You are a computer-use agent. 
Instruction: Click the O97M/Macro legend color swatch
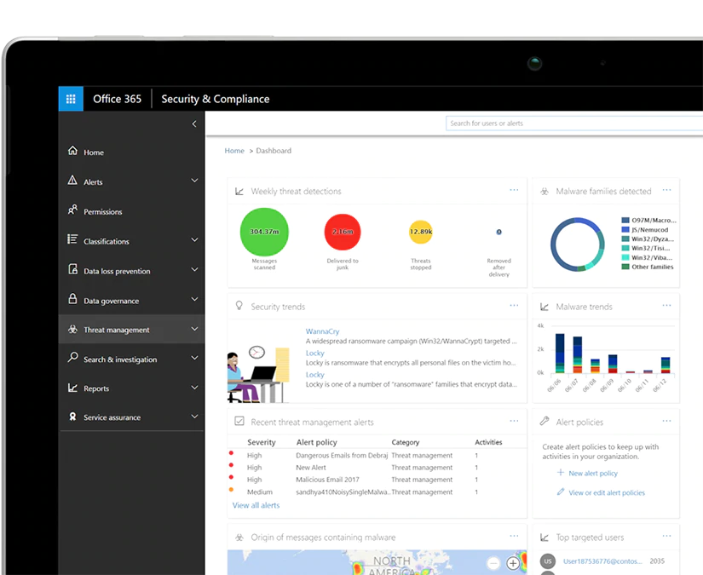coord(625,219)
